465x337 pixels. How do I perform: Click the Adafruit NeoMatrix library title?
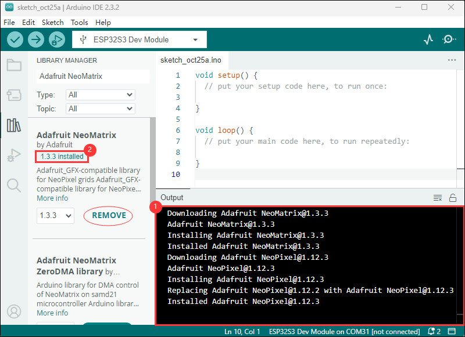click(76, 135)
